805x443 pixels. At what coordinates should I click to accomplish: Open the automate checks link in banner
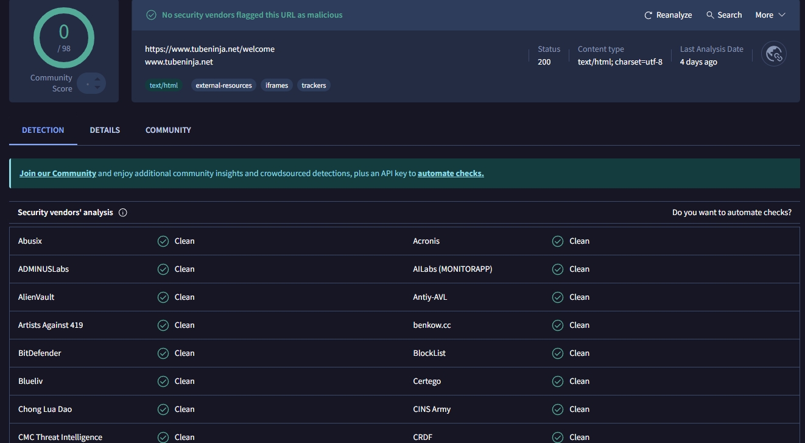451,174
